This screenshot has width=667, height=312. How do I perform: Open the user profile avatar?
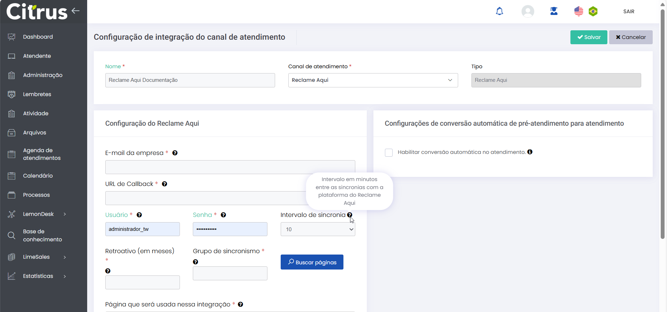[528, 11]
